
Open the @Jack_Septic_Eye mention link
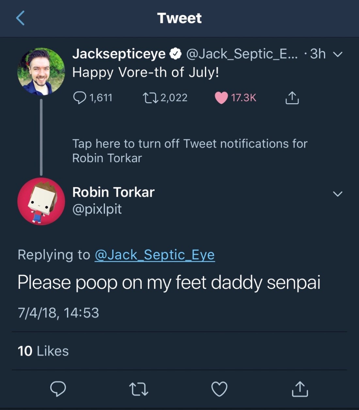coord(155,255)
